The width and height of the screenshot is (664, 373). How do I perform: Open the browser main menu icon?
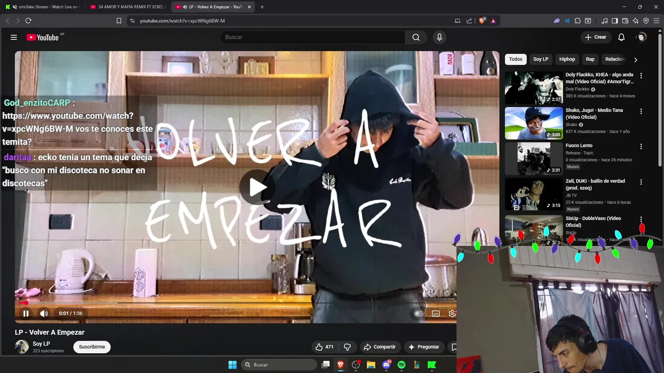coord(656,21)
